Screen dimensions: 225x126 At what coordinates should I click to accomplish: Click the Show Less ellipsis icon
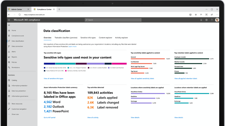pos(9,114)
